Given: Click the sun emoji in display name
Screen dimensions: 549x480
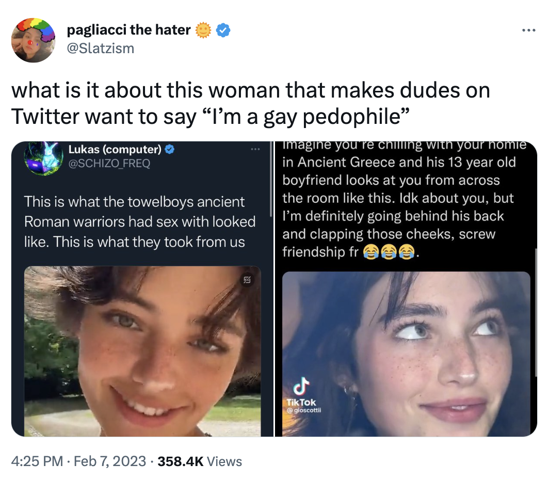Looking at the screenshot, I should [x=203, y=30].
